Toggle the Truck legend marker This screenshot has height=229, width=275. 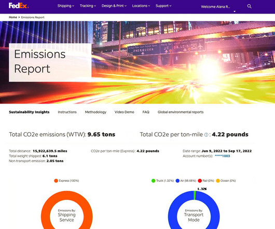[x=153, y=181]
